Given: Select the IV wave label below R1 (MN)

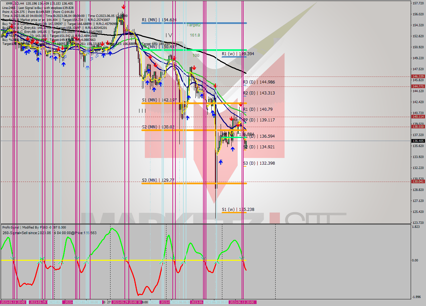Looking at the screenshot, I should tap(169, 35).
